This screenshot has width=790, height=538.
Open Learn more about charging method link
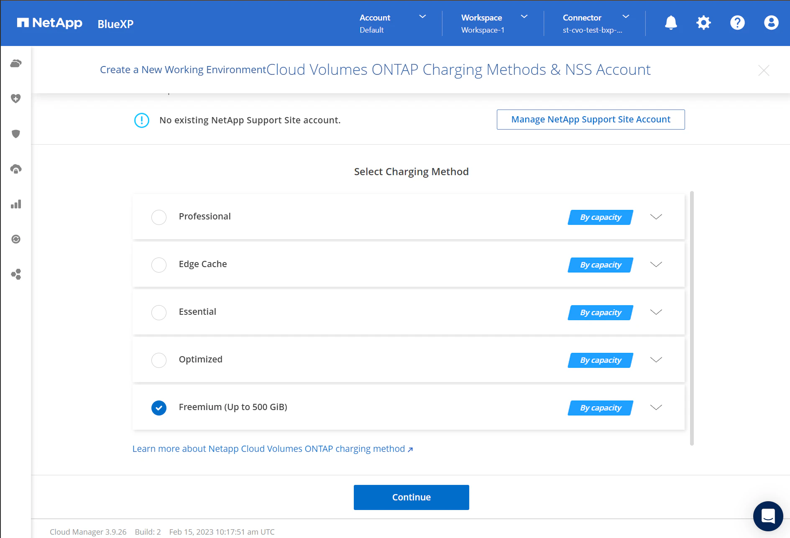[273, 449]
